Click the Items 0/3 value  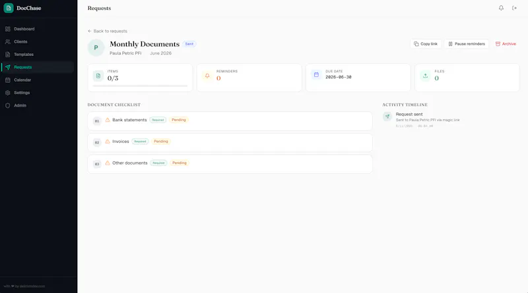point(113,78)
